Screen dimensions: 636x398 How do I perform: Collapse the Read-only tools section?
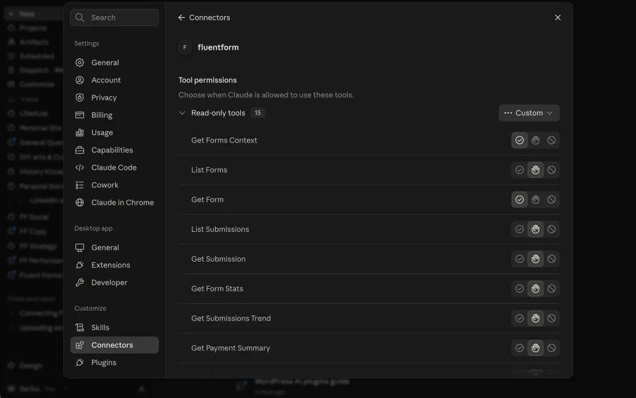(x=182, y=113)
